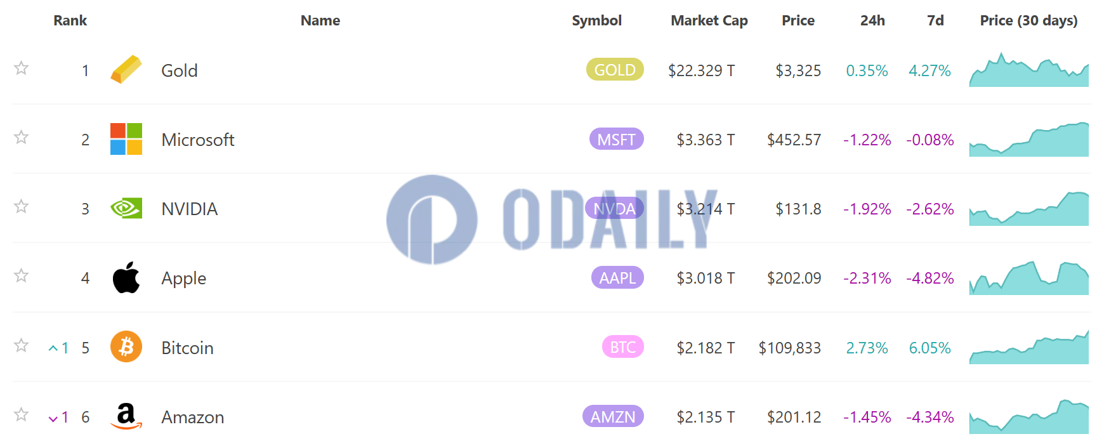
Task: Sort table by Rank column header
Action: pos(70,21)
